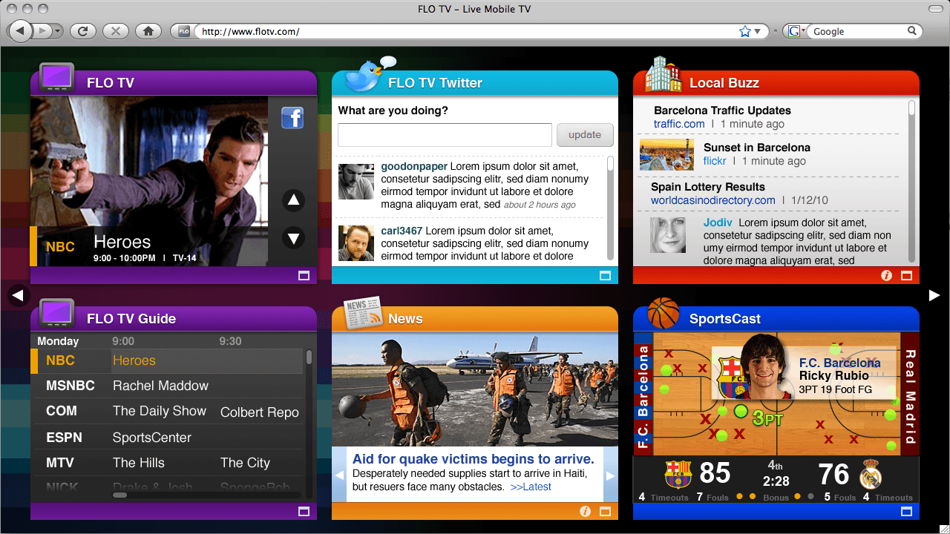Open the Google search engine dropdown
The height and width of the screenshot is (534, 950).
coord(797,31)
